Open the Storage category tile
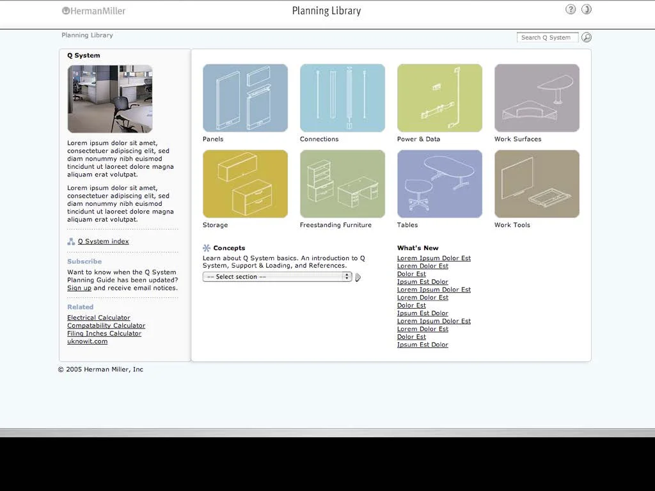The height and width of the screenshot is (491, 655). click(x=245, y=184)
